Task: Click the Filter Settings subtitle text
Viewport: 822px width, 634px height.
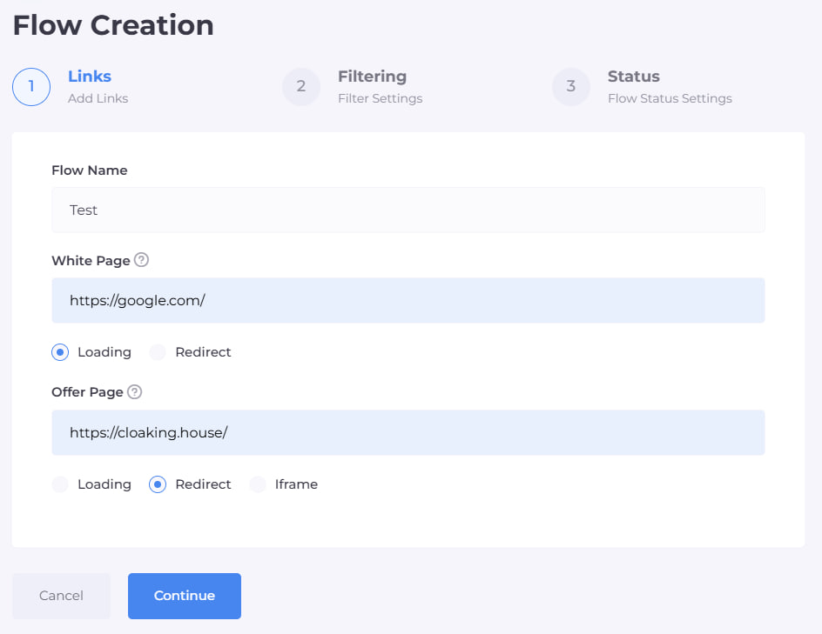Action: click(x=380, y=99)
